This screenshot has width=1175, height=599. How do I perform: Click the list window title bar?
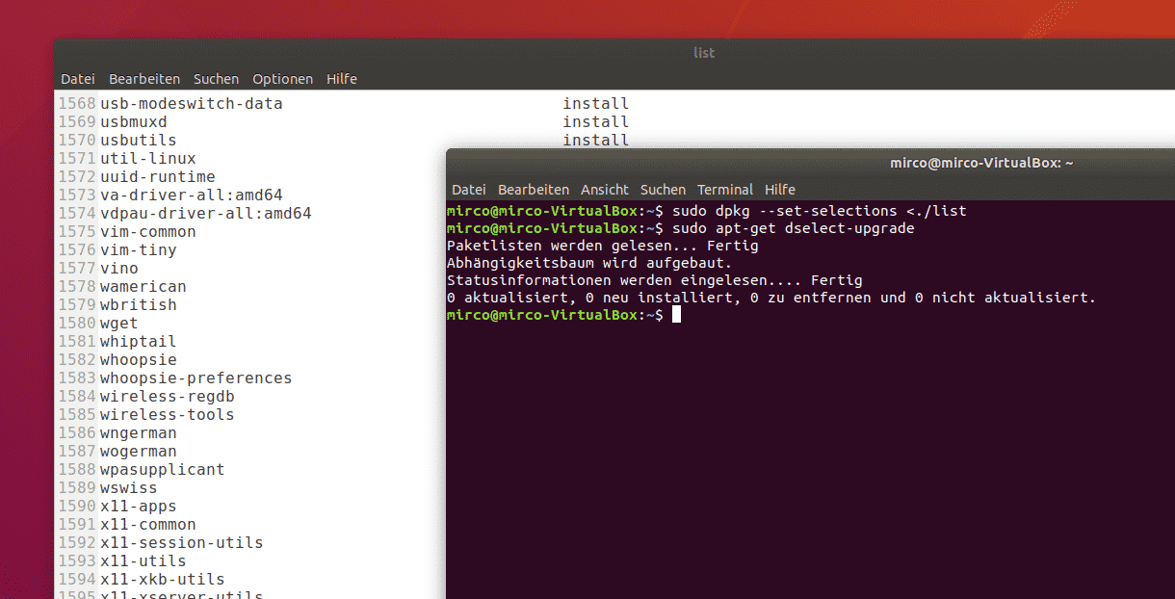(704, 53)
